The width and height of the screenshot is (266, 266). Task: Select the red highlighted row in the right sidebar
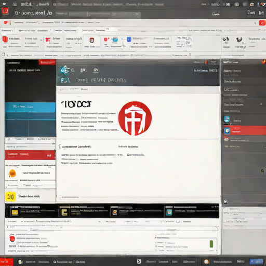coord(245,130)
